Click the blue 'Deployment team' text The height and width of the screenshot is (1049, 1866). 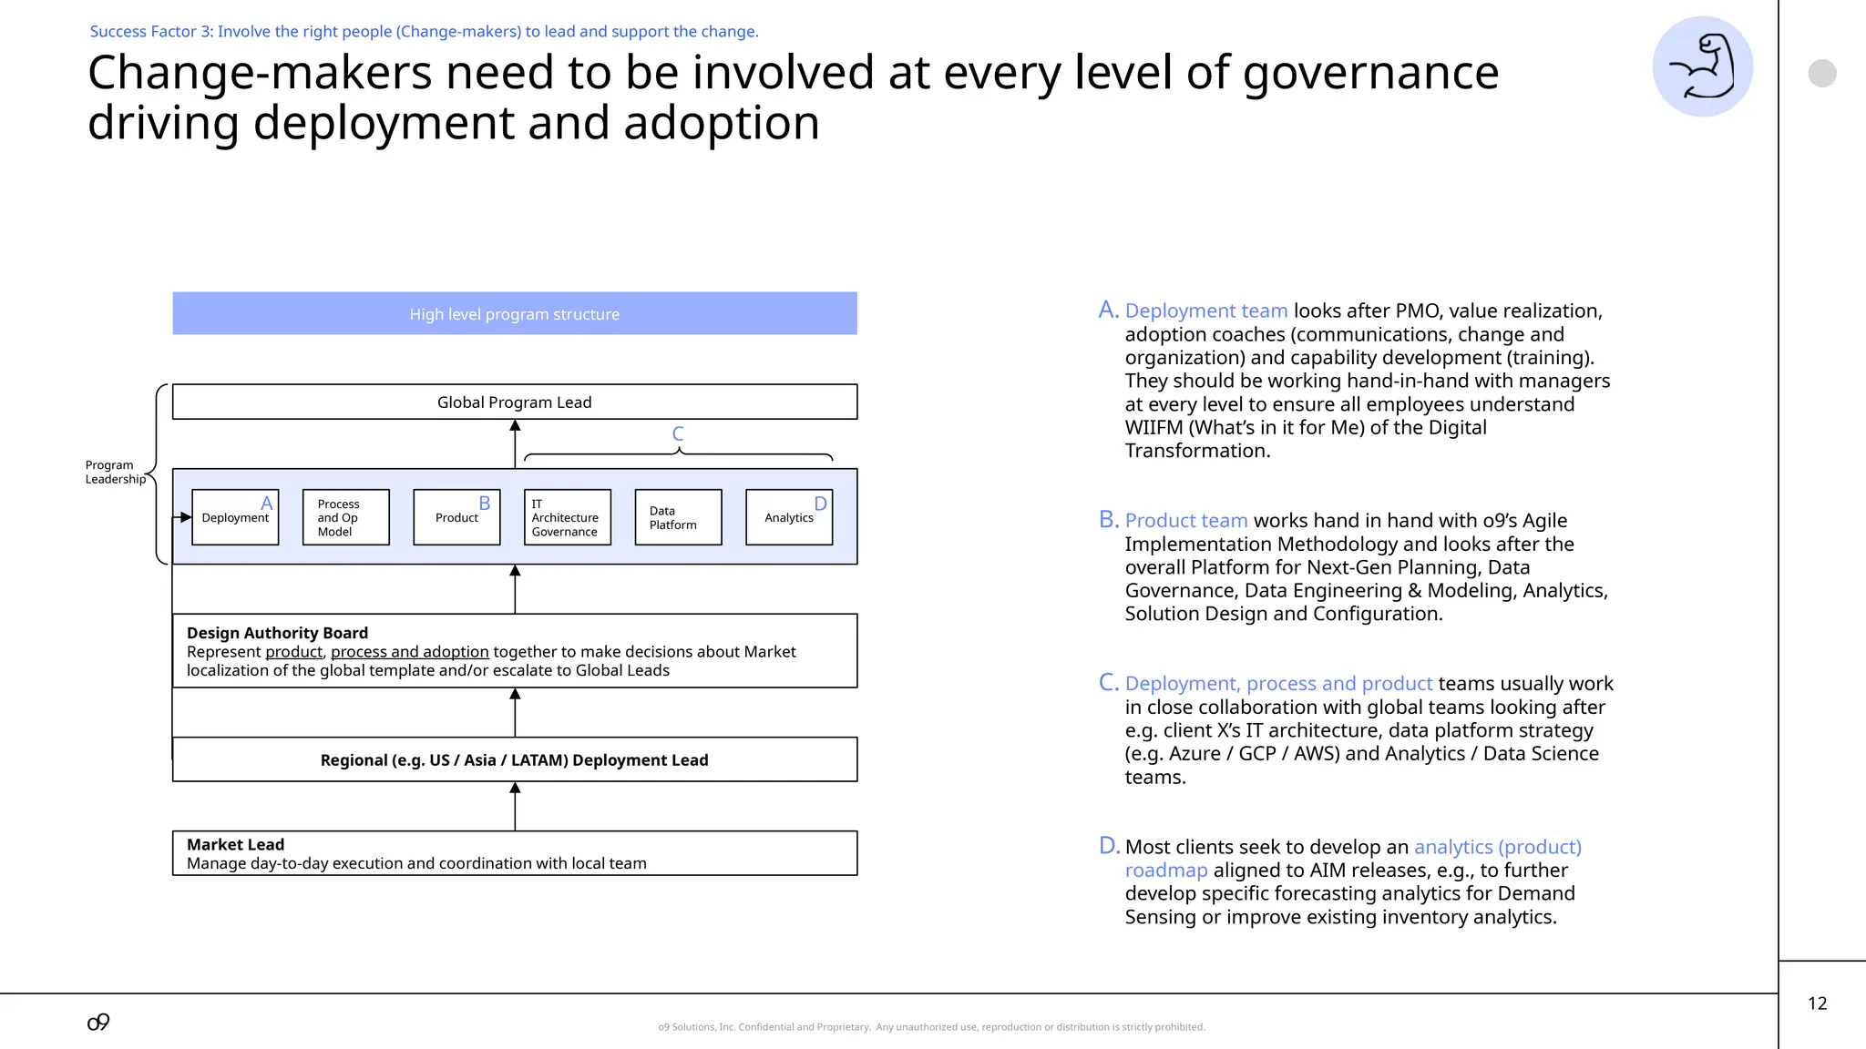point(1205,311)
